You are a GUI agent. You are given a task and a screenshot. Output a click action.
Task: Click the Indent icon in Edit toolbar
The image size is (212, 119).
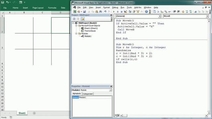[x=175, y=12]
